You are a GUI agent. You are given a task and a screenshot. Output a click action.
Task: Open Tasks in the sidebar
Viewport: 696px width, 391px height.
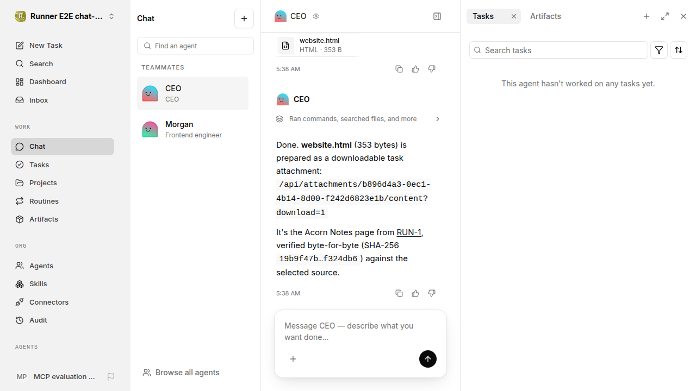click(x=63, y=165)
